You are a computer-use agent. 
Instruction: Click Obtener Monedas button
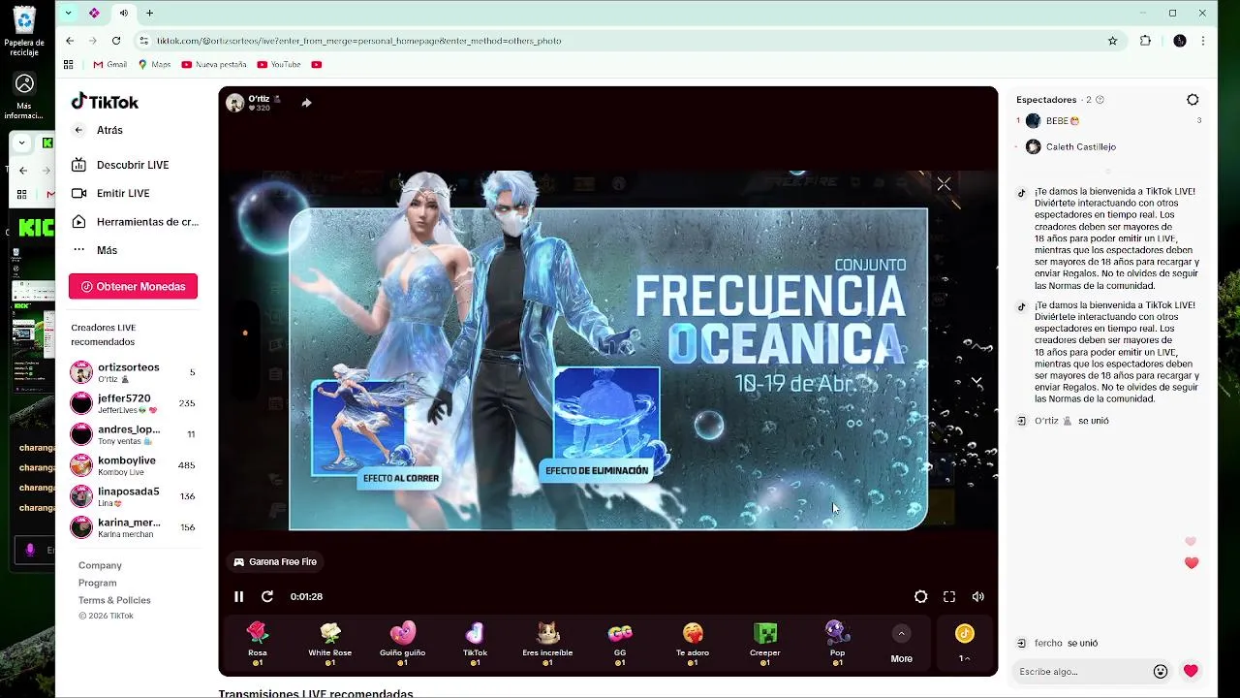[133, 286]
